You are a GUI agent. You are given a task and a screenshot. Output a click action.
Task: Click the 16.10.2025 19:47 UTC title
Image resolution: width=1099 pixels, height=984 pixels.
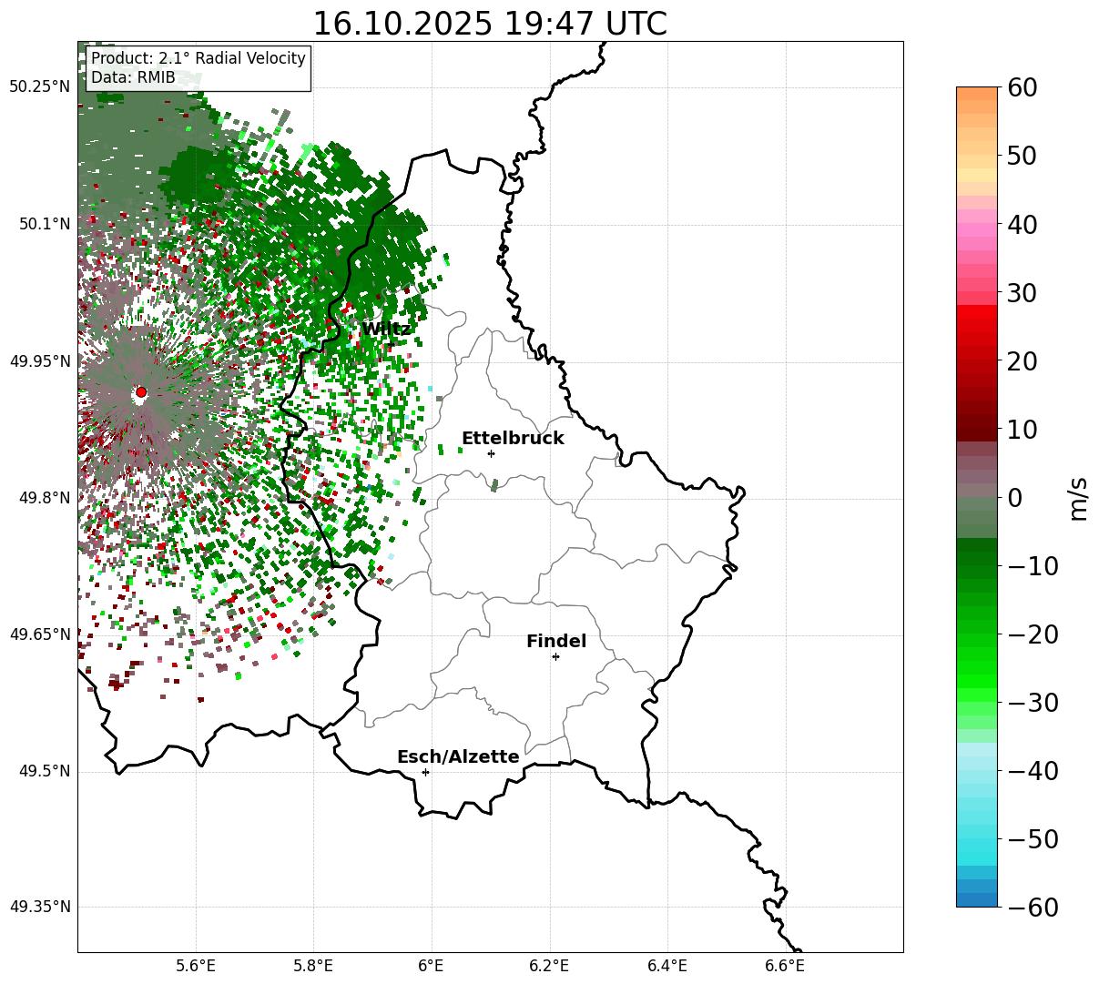pos(490,24)
